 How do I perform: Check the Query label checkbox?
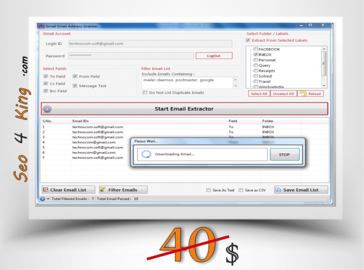pyautogui.click(x=256, y=65)
